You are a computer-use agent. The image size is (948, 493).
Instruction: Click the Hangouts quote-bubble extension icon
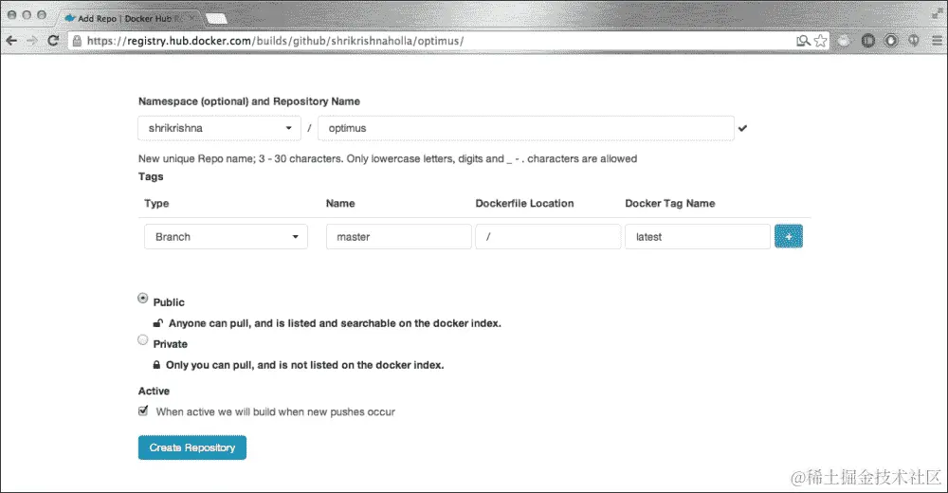point(914,41)
